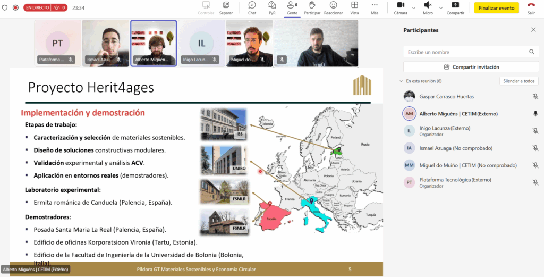The image size is (544, 277).
Task: Click the Finalizar evento button
Action: (496, 8)
